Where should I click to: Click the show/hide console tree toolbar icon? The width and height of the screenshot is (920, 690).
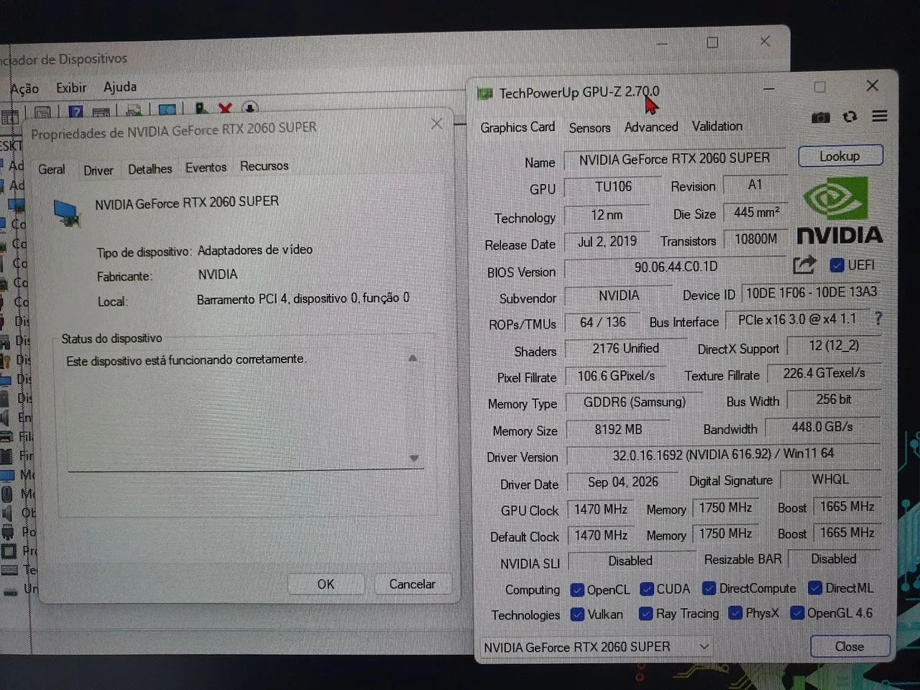point(10,117)
